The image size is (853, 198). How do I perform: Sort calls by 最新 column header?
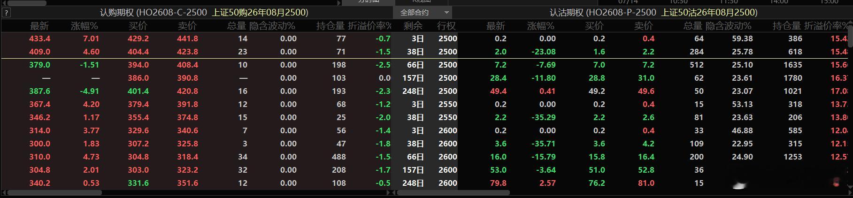tap(39, 26)
